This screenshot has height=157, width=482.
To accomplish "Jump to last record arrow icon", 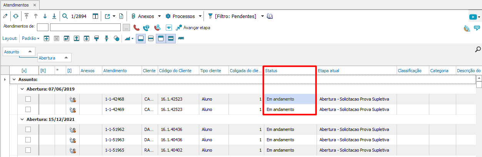I will 54,16.
